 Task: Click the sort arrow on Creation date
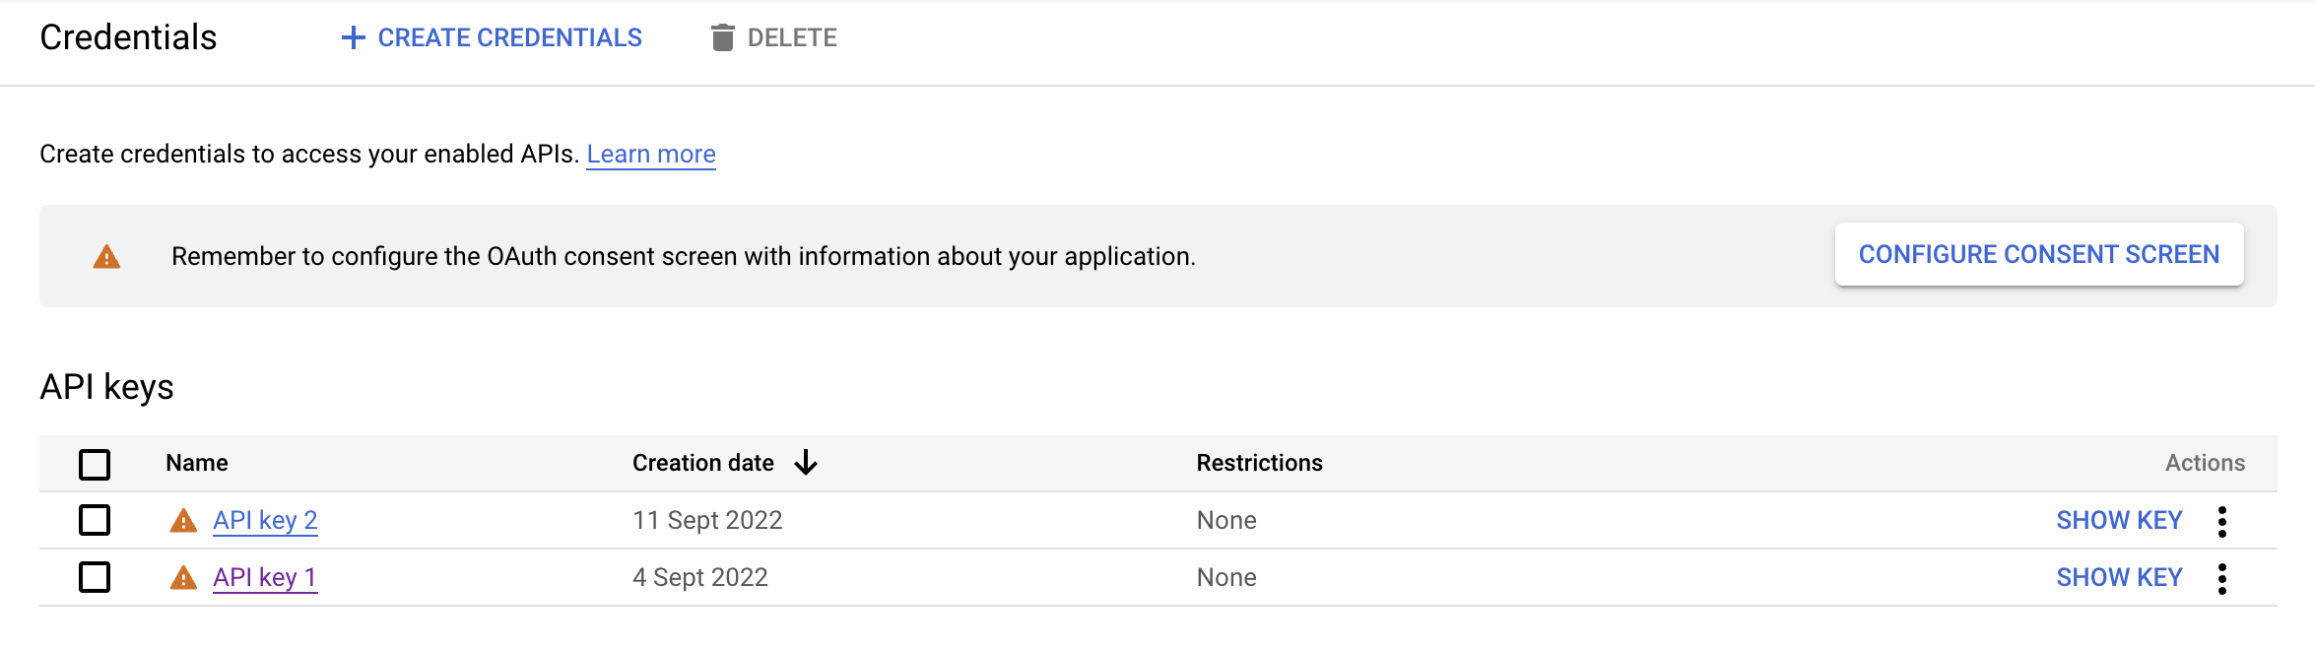[x=806, y=462]
